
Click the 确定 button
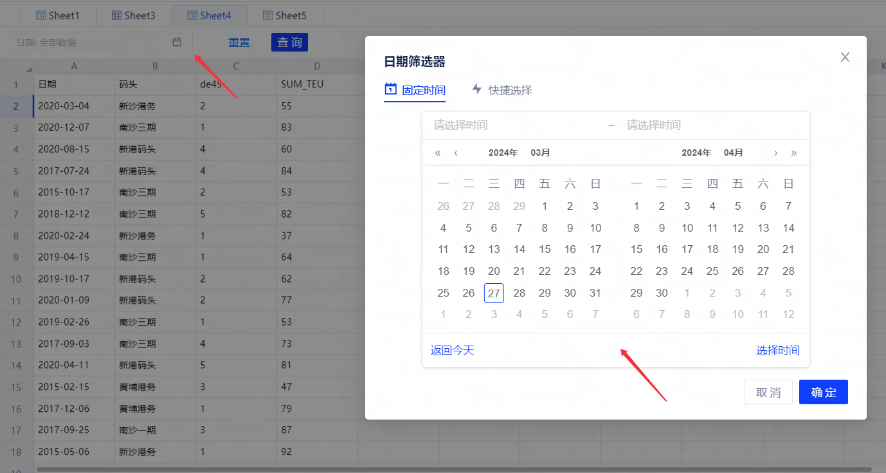coord(823,392)
